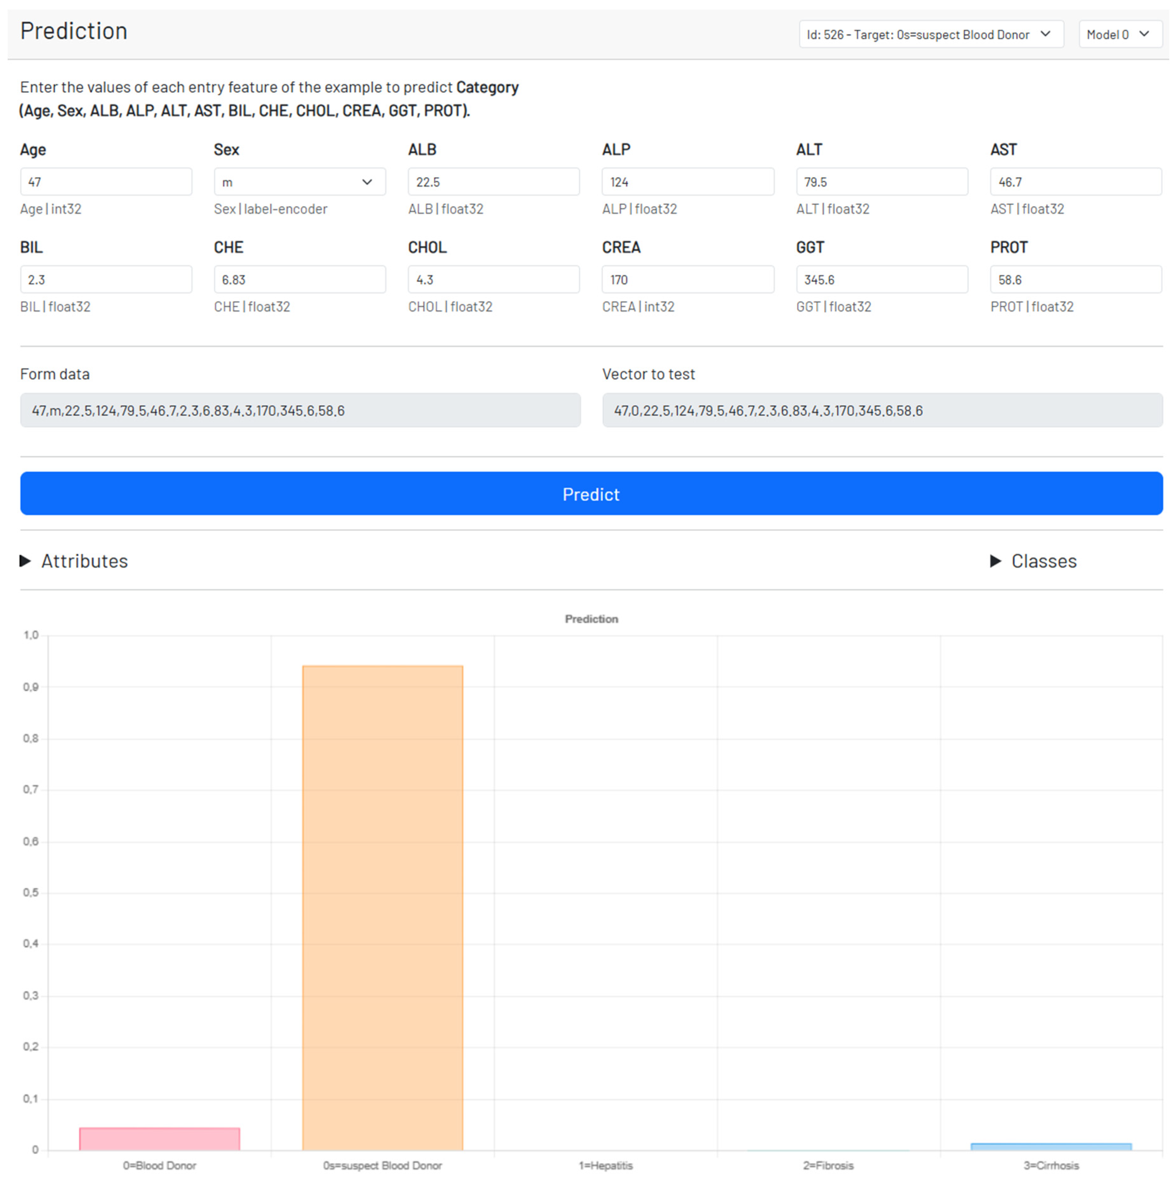This screenshot has width=1172, height=1180.
Task: Click the BIL input box
Action: coord(106,280)
